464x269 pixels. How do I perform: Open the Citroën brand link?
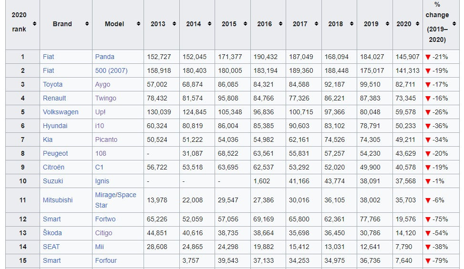click(53, 167)
